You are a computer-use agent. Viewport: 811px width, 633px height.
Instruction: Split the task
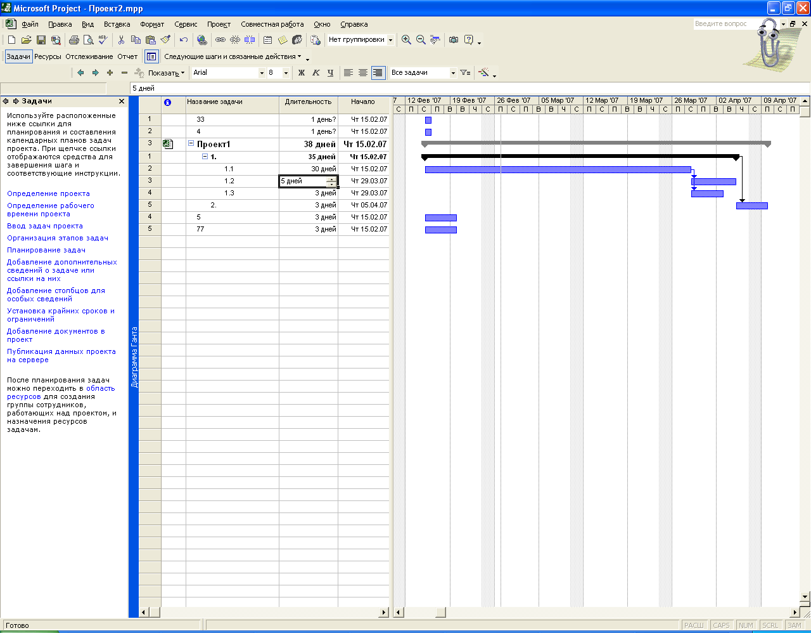(250, 40)
